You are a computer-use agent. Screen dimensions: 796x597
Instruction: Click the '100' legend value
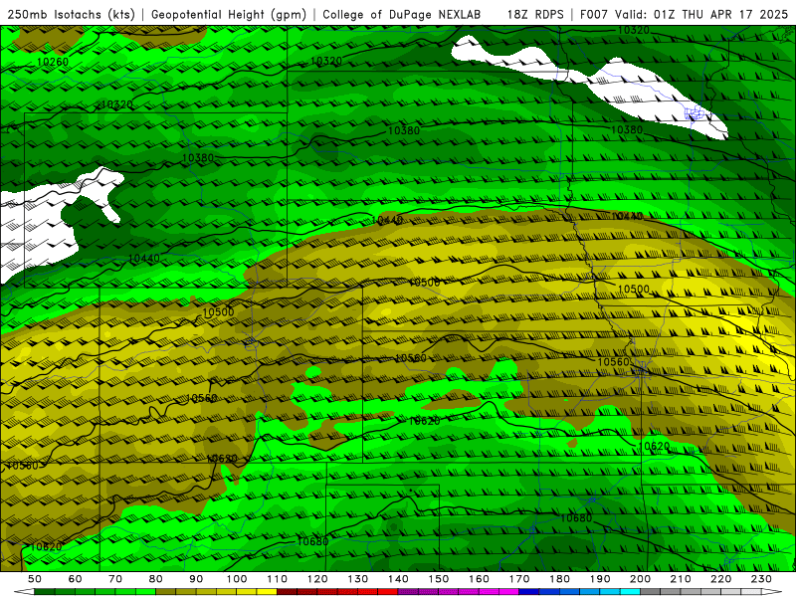tap(237, 579)
